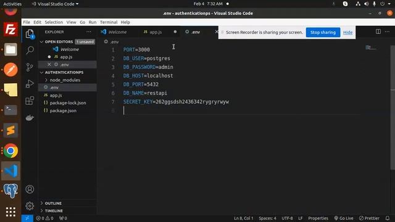Select Welcome in Open Editors list

(x=67, y=49)
